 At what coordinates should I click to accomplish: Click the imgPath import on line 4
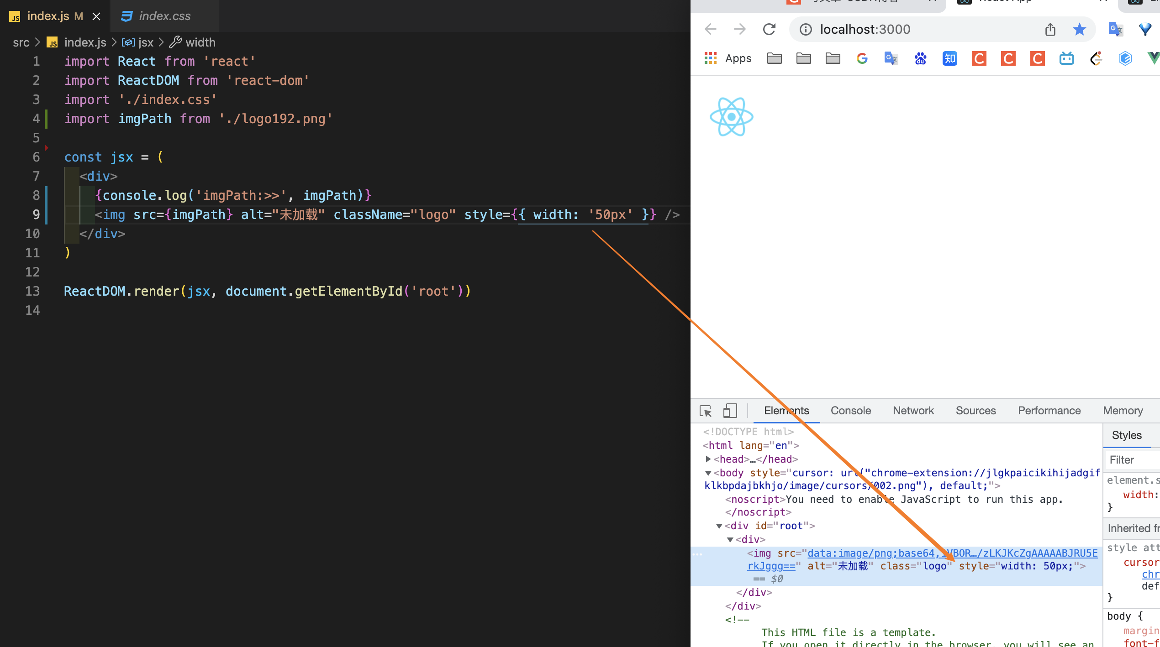click(x=145, y=119)
